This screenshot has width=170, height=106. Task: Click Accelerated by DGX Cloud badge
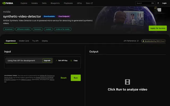coord(154,41)
